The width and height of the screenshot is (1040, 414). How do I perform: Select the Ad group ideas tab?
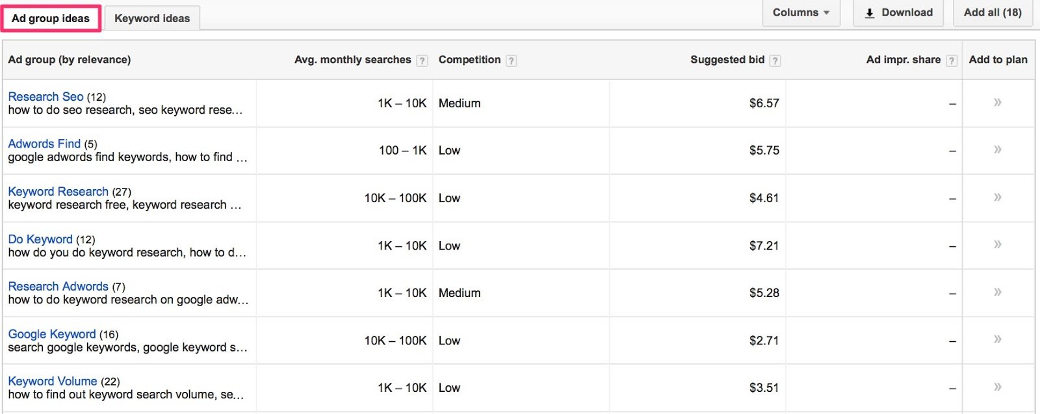51,18
